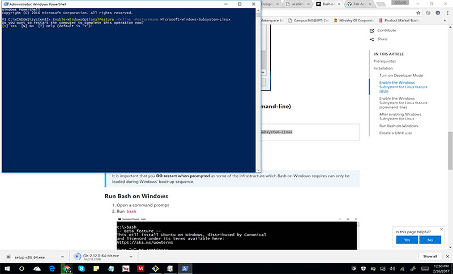Switch to PowerShell taskbar icon
453x274 pixels.
coord(185,268)
